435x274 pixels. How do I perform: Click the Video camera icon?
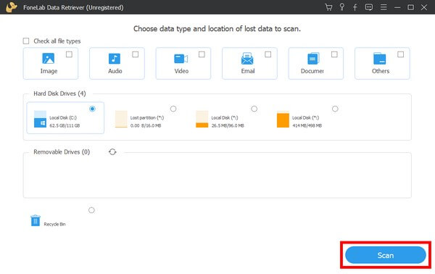[181, 59]
